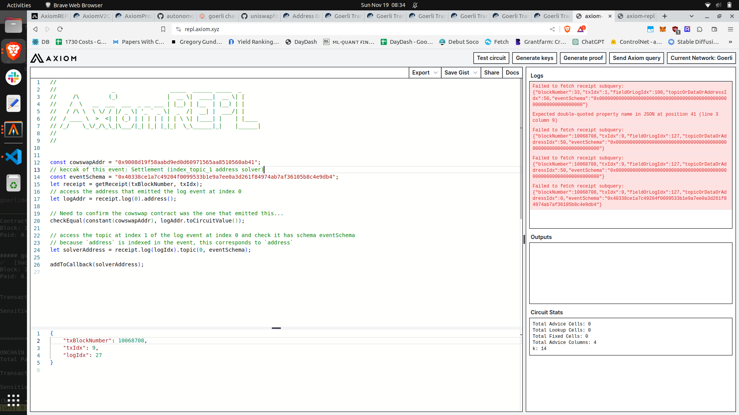Screen dimensions: 739x415
Task: Open the Fetch bookmark
Action: [x=497, y=42]
